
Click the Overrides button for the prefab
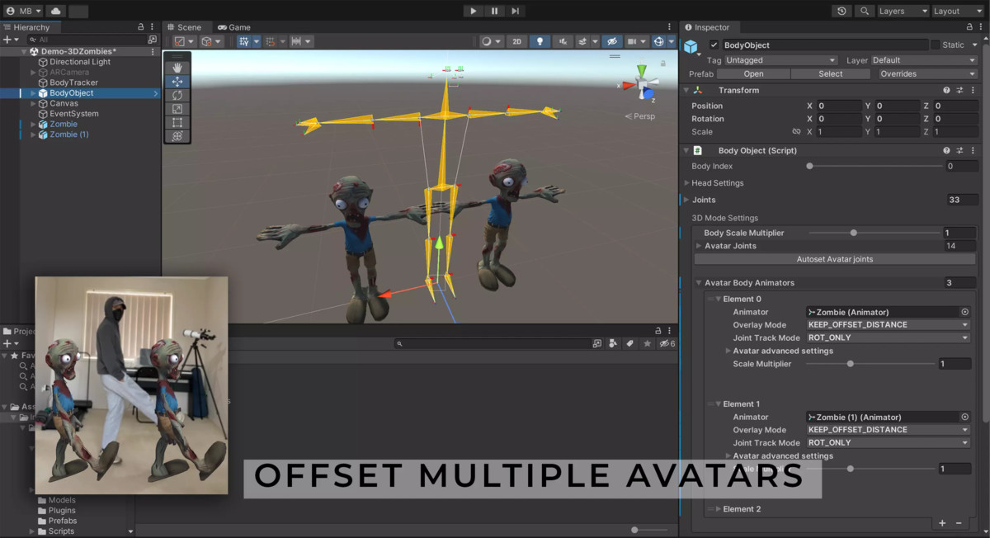point(926,73)
